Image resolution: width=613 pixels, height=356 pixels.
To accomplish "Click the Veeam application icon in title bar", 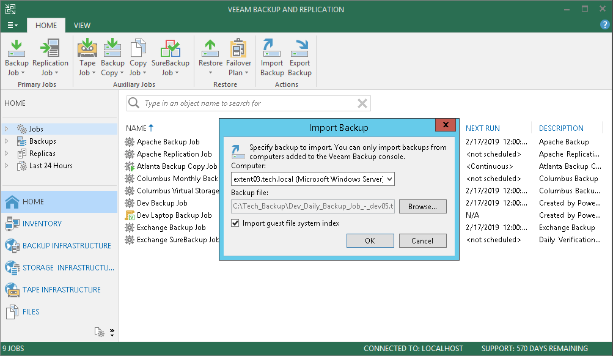I will coord(10,9).
